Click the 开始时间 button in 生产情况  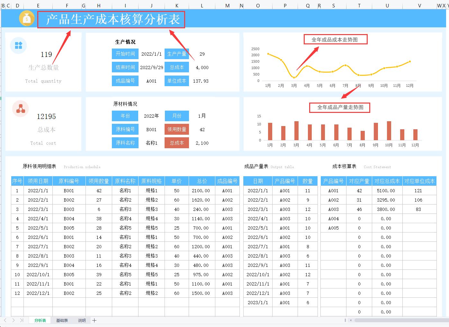(125, 54)
